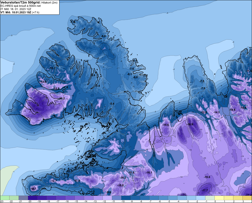Click the -17.7 temperature value on the map
The image size is (252, 203).
point(205,190)
